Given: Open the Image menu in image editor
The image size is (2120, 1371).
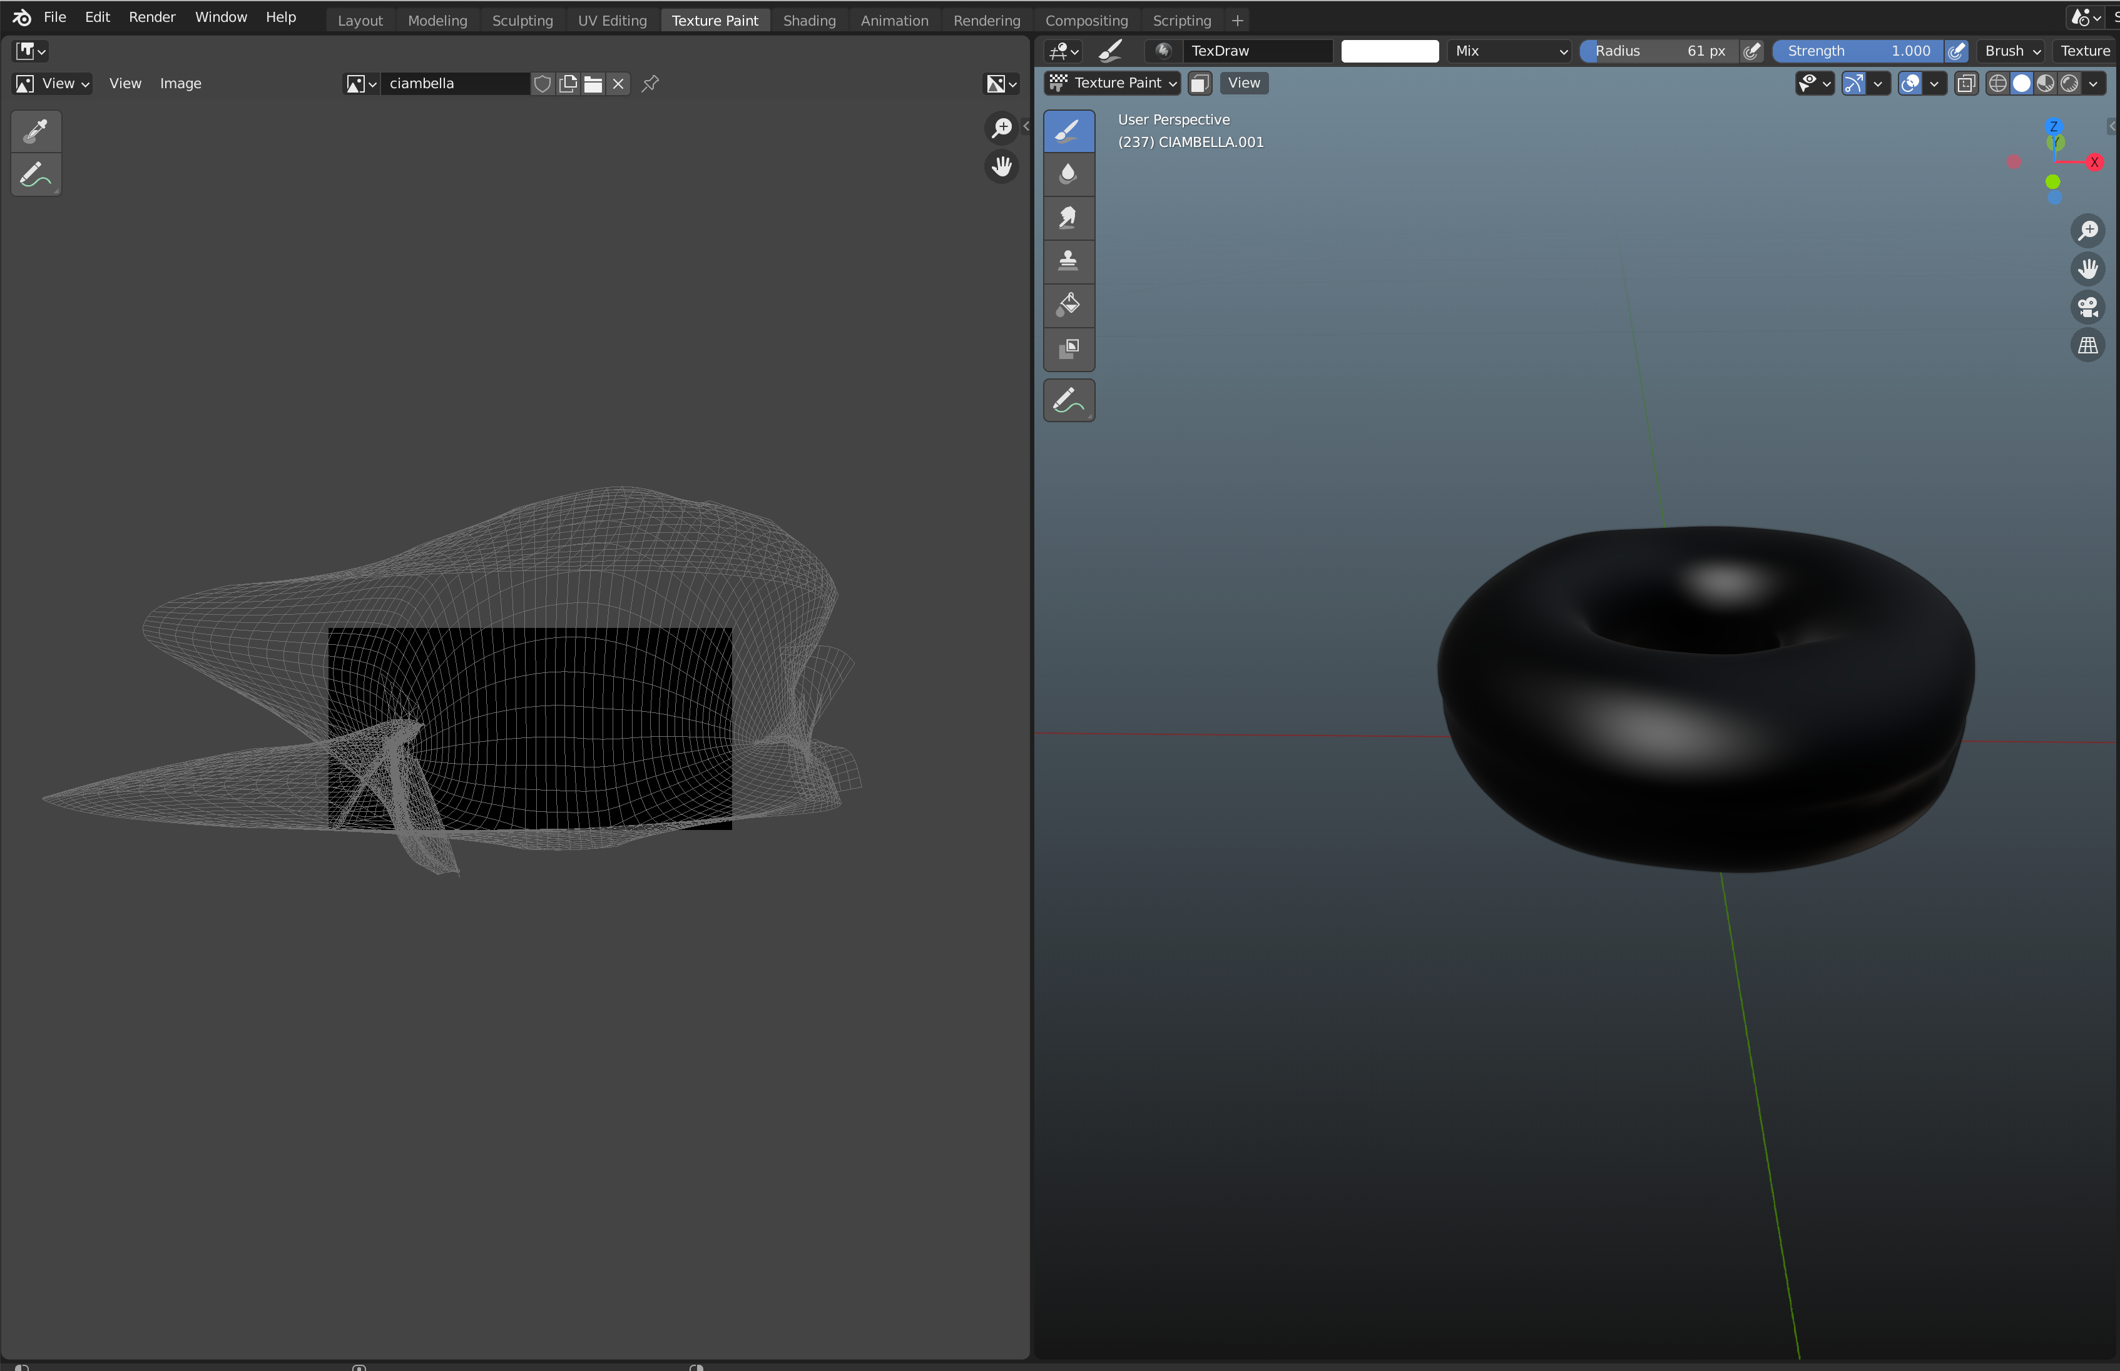Looking at the screenshot, I should pyautogui.click(x=181, y=84).
